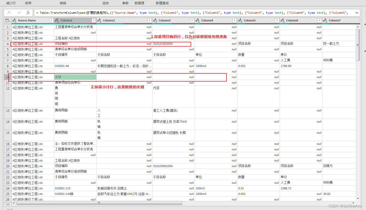Image resolution: width=366 pixels, height=210 pixels.
Task: Click cell '100m3' in Column4
Action: (x=216, y=188)
